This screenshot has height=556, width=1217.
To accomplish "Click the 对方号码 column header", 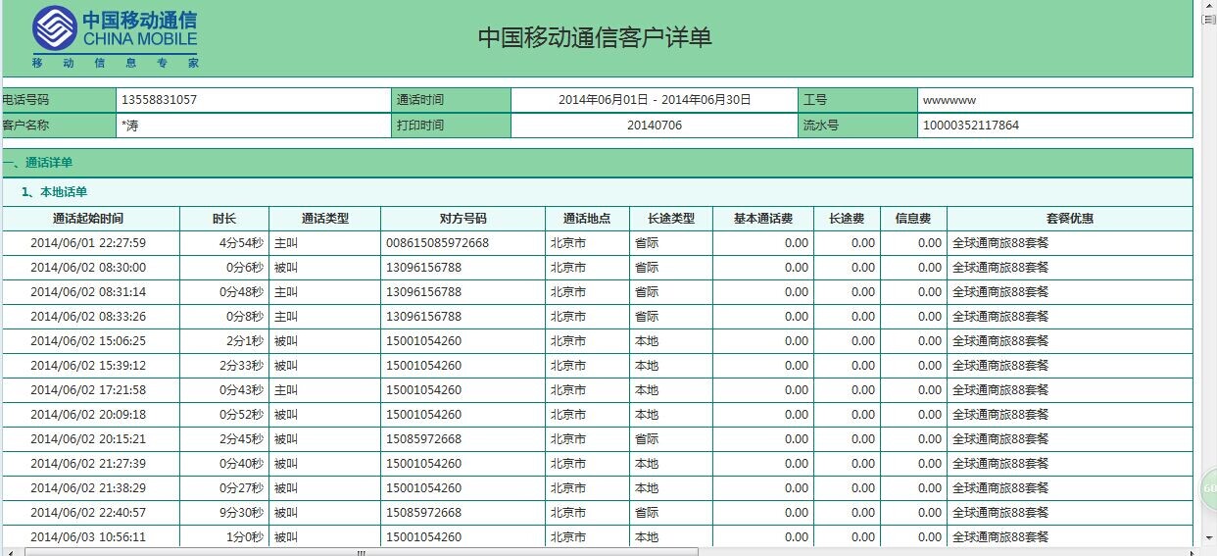I will (x=462, y=219).
